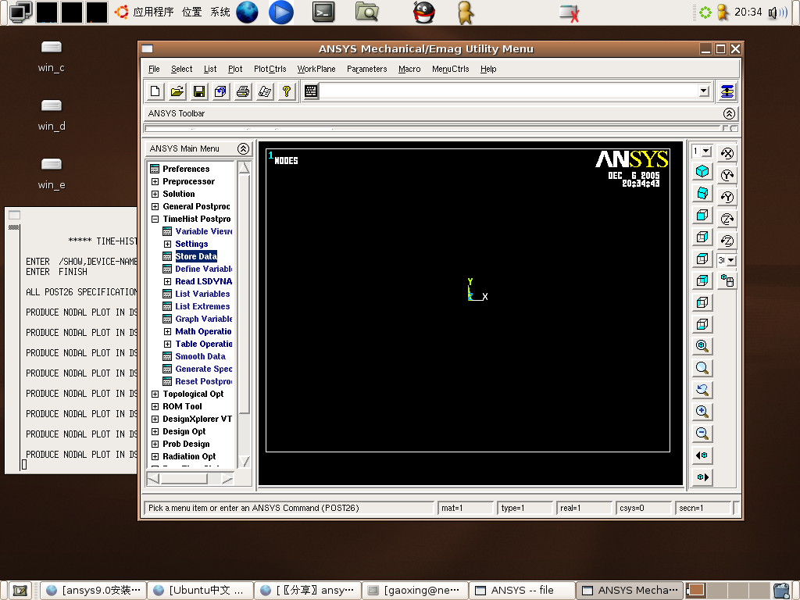Open the active window number dropdown
Viewport: 800px width, 600px height.
706,151
